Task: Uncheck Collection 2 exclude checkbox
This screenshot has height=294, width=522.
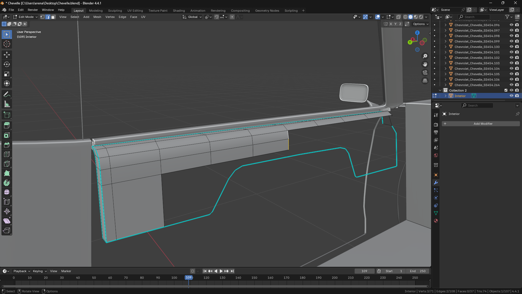Action: point(506,90)
